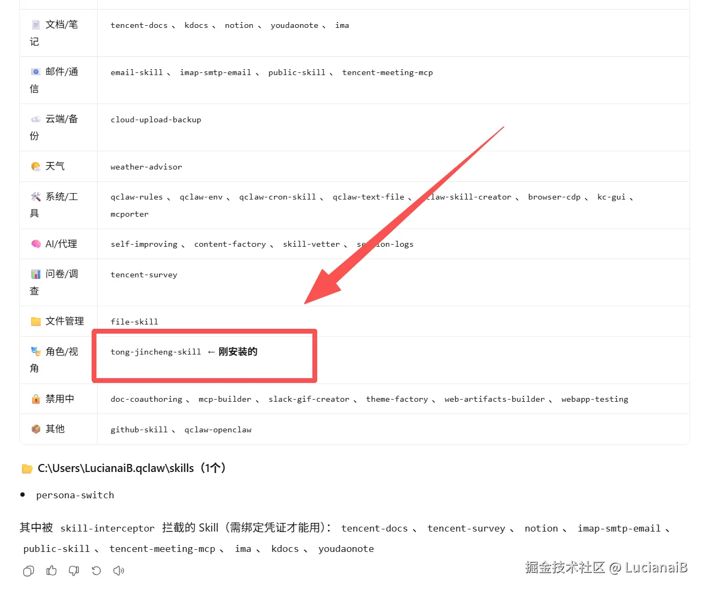Click the cloud emoji beside 云端/备份
The image size is (703, 590).
click(x=35, y=119)
